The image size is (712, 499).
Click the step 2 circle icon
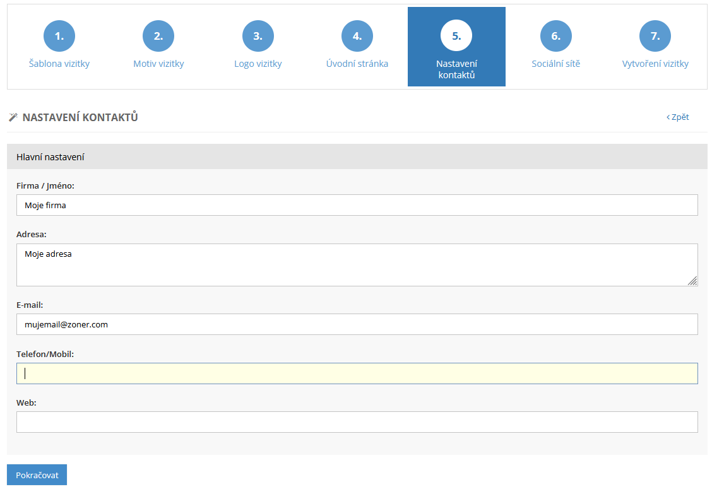158,36
